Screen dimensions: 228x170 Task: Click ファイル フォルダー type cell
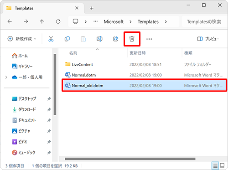pyautogui.click(x=197, y=65)
